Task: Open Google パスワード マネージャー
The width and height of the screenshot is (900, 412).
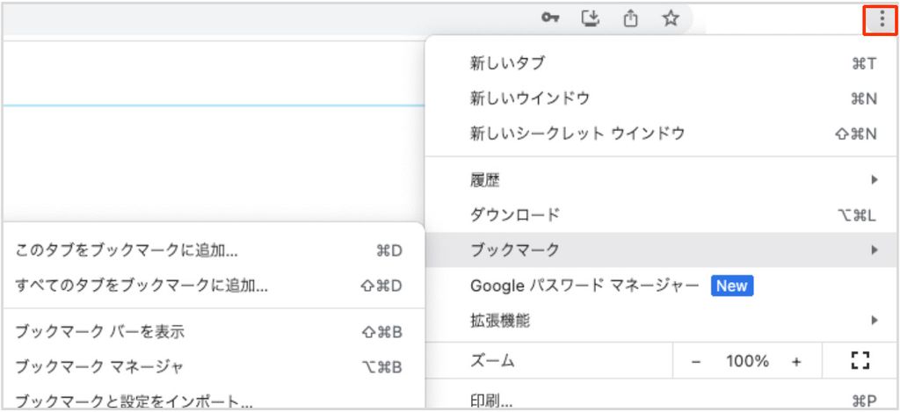Action: click(662, 286)
